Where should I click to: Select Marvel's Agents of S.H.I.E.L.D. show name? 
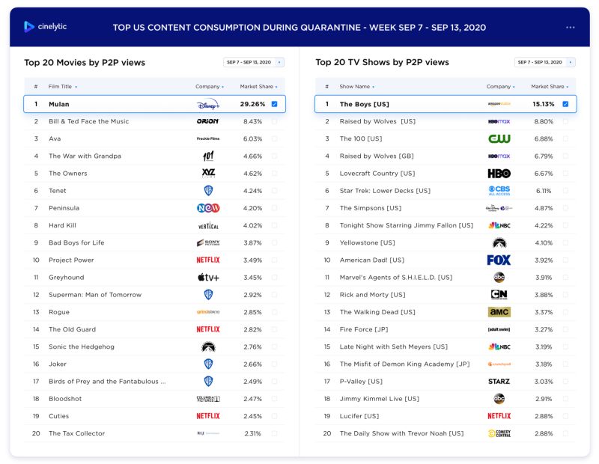[396, 277]
